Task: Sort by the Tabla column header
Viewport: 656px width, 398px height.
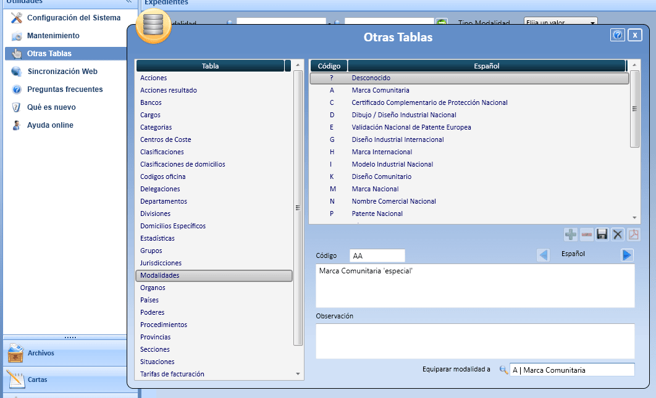Action: pyautogui.click(x=210, y=66)
